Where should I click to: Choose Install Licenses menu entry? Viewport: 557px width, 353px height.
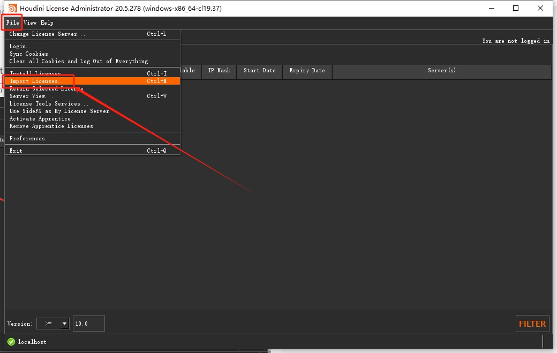click(x=35, y=73)
